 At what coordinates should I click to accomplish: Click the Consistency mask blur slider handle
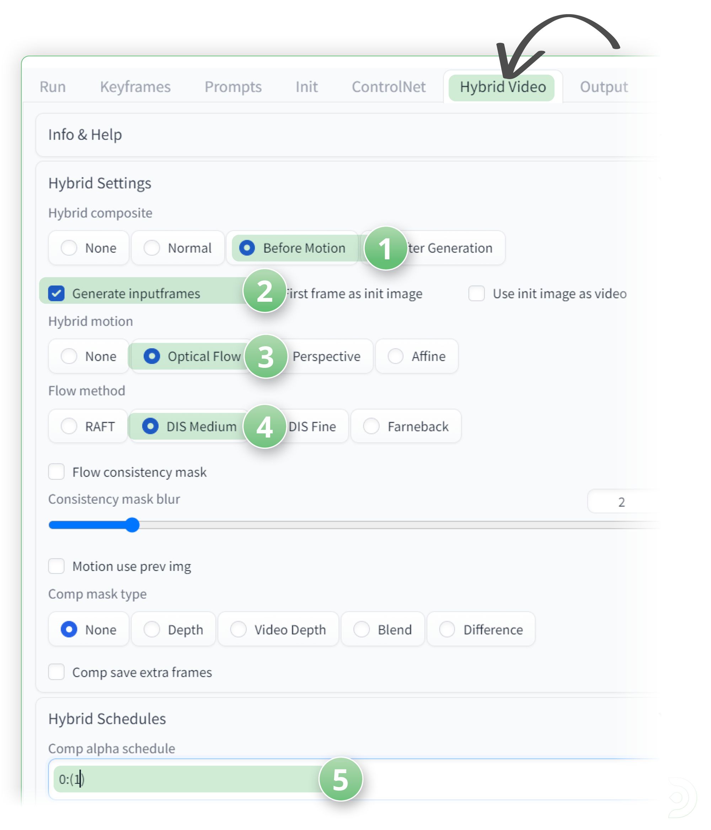click(x=132, y=524)
